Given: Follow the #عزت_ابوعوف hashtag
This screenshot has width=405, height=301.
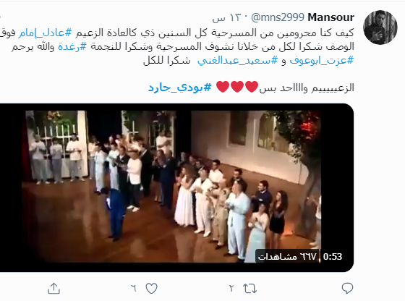Looking at the screenshot, I should (322, 60).
